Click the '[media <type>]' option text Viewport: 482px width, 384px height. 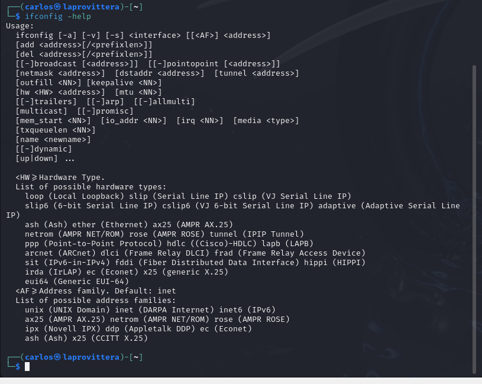click(x=266, y=121)
